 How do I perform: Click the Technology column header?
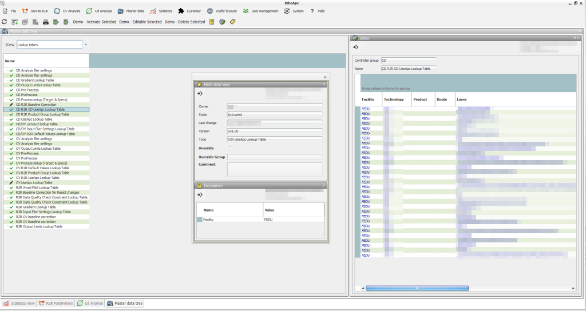[x=397, y=99]
